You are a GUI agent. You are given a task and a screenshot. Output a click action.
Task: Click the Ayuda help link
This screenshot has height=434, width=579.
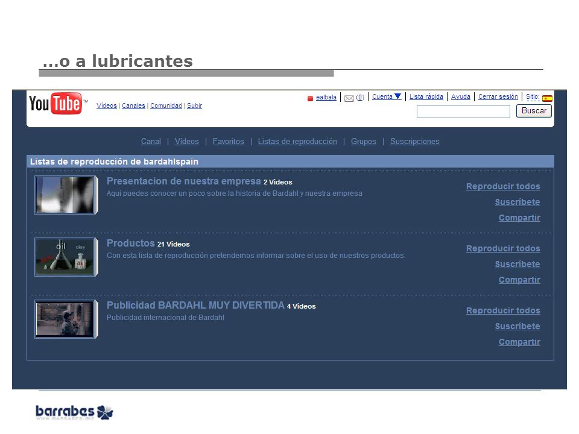pyautogui.click(x=460, y=96)
